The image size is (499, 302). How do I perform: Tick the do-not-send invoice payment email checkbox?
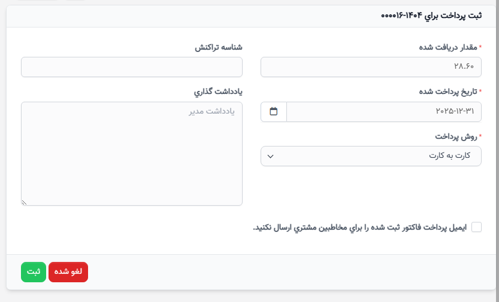click(x=476, y=227)
